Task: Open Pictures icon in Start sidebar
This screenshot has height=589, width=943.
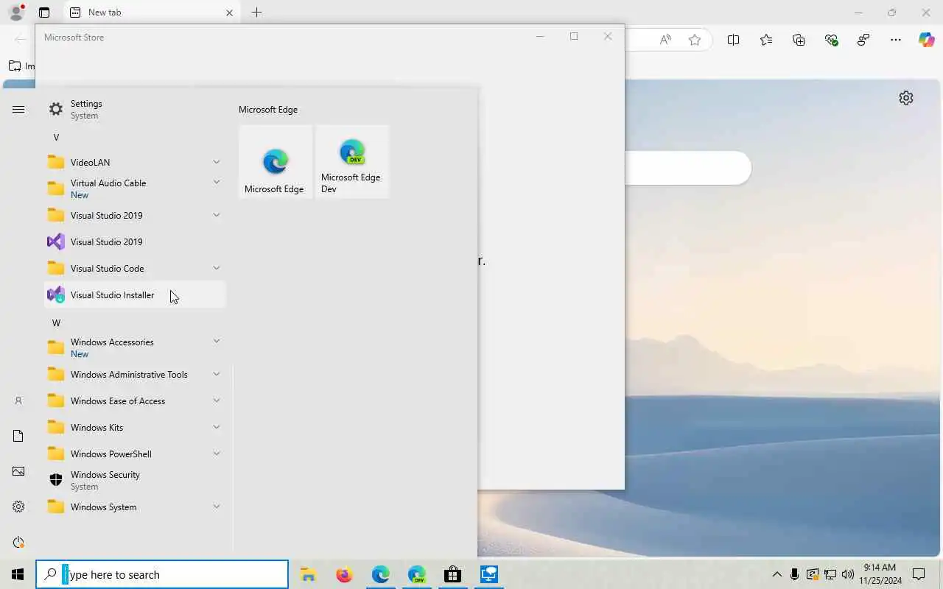Action: (x=18, y=471)
